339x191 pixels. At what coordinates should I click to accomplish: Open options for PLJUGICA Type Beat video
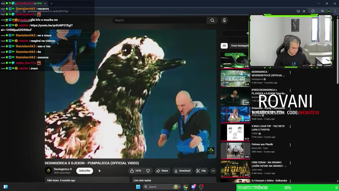pyautogui.click(x=290, y=90)
